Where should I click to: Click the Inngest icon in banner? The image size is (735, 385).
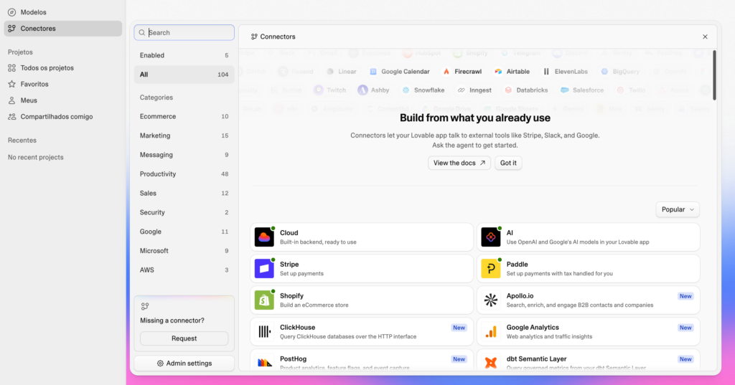[x=462, y=90]
